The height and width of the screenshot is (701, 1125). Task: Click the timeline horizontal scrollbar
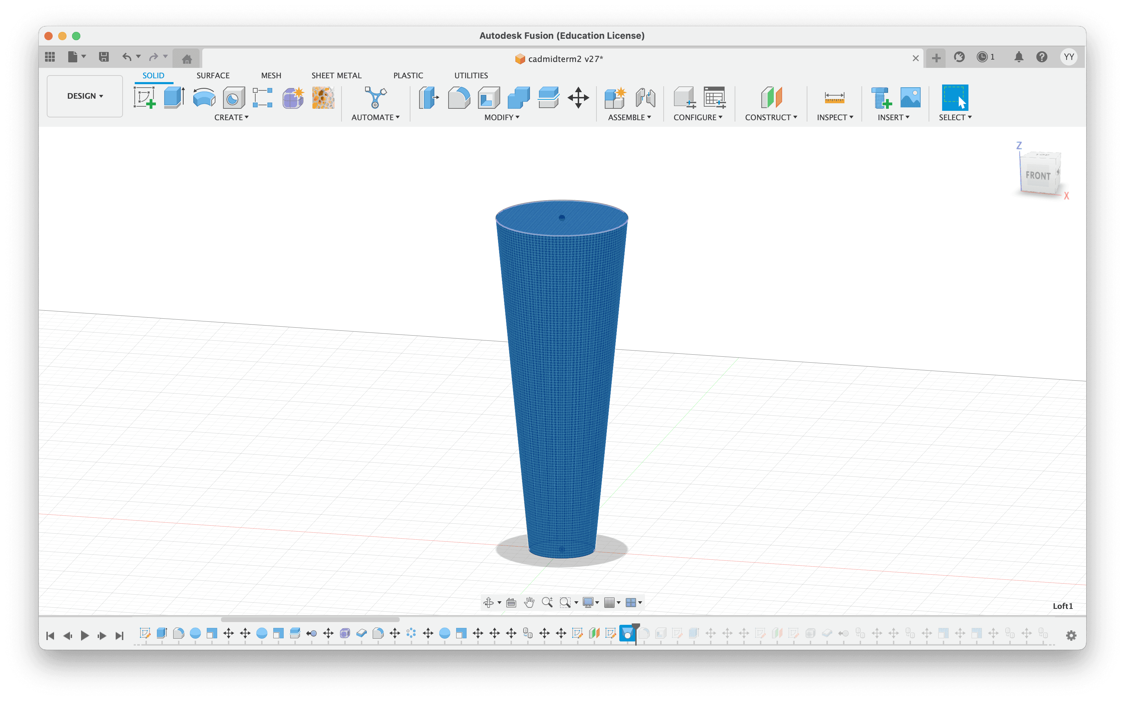tap(310, 619)
